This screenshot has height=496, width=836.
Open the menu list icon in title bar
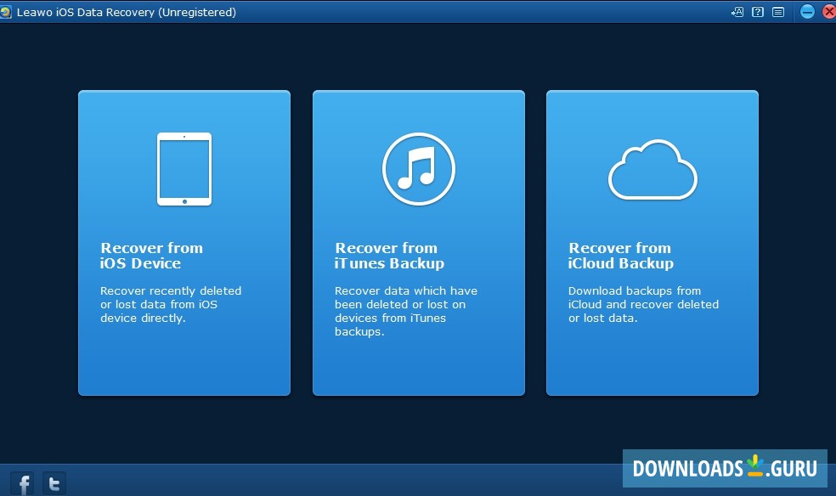point(778,12)
